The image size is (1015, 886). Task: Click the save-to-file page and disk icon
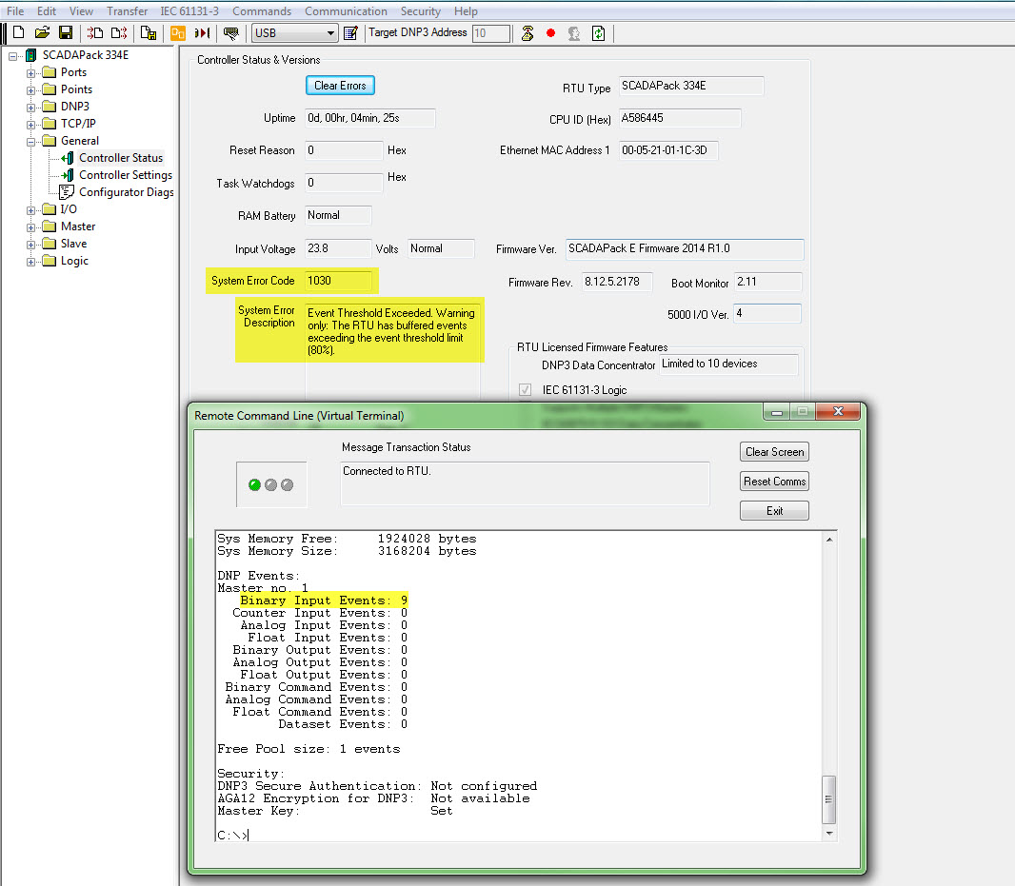149,33
